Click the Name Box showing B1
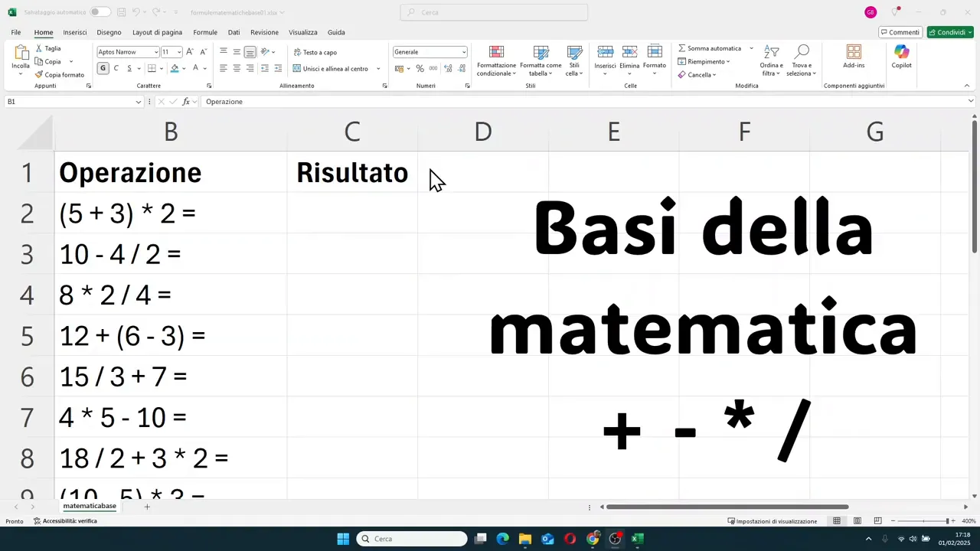Viewport: 980px width, 551px height. click(73, 102)
